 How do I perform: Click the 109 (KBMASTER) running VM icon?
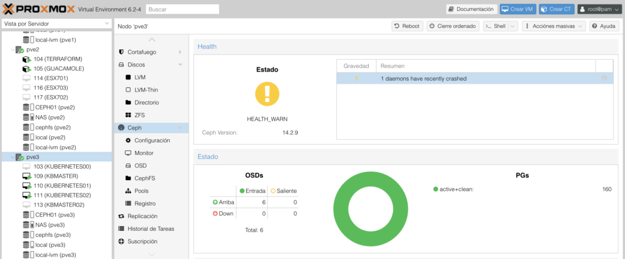pyautogui.click(x=27, y=176)
